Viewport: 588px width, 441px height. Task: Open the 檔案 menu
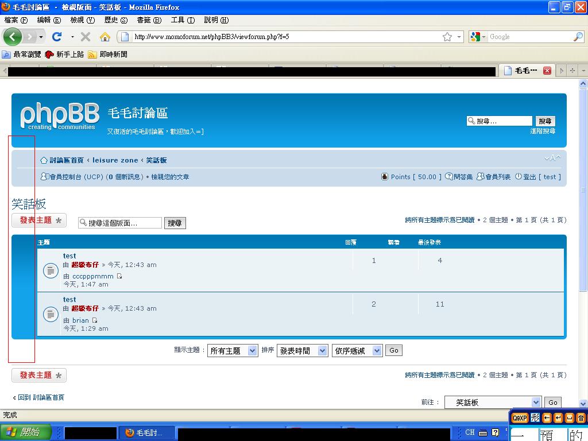(16, 20)
